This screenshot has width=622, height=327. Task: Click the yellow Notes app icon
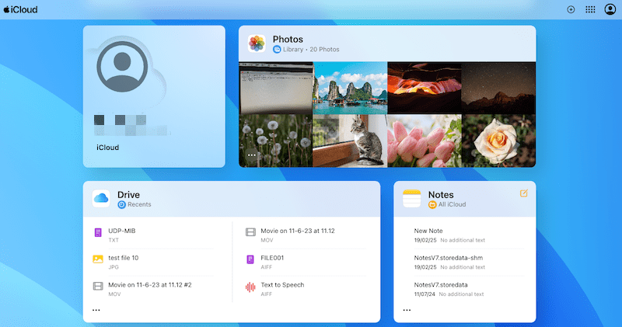click(412, 199)
